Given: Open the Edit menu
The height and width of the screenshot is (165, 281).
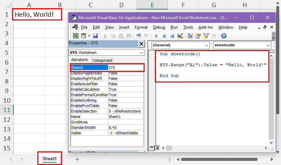Looking at the screenshot, I should pyautogui.click(x=96, y=27).
